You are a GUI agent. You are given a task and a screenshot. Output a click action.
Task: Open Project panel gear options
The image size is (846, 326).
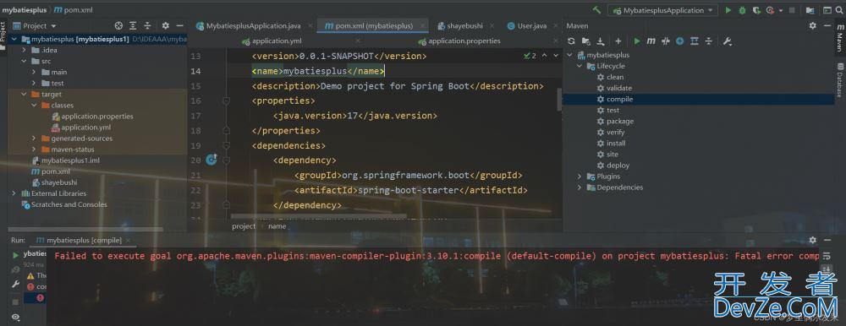166,25
